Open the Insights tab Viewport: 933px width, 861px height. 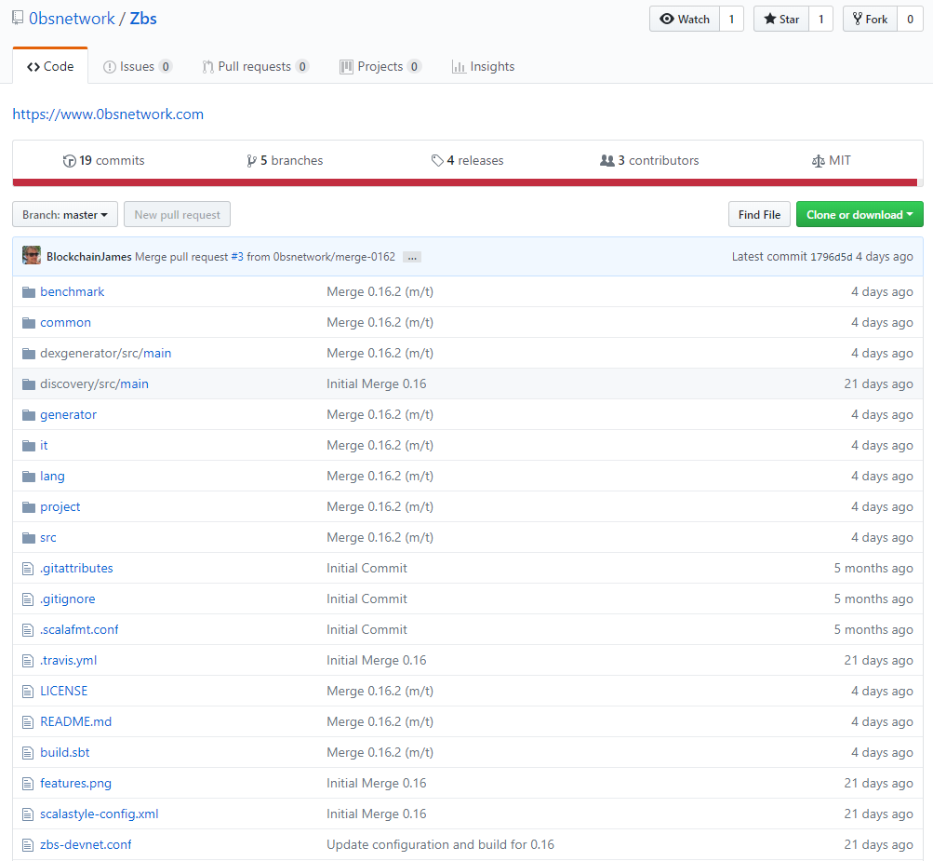(x=483, y=67)
